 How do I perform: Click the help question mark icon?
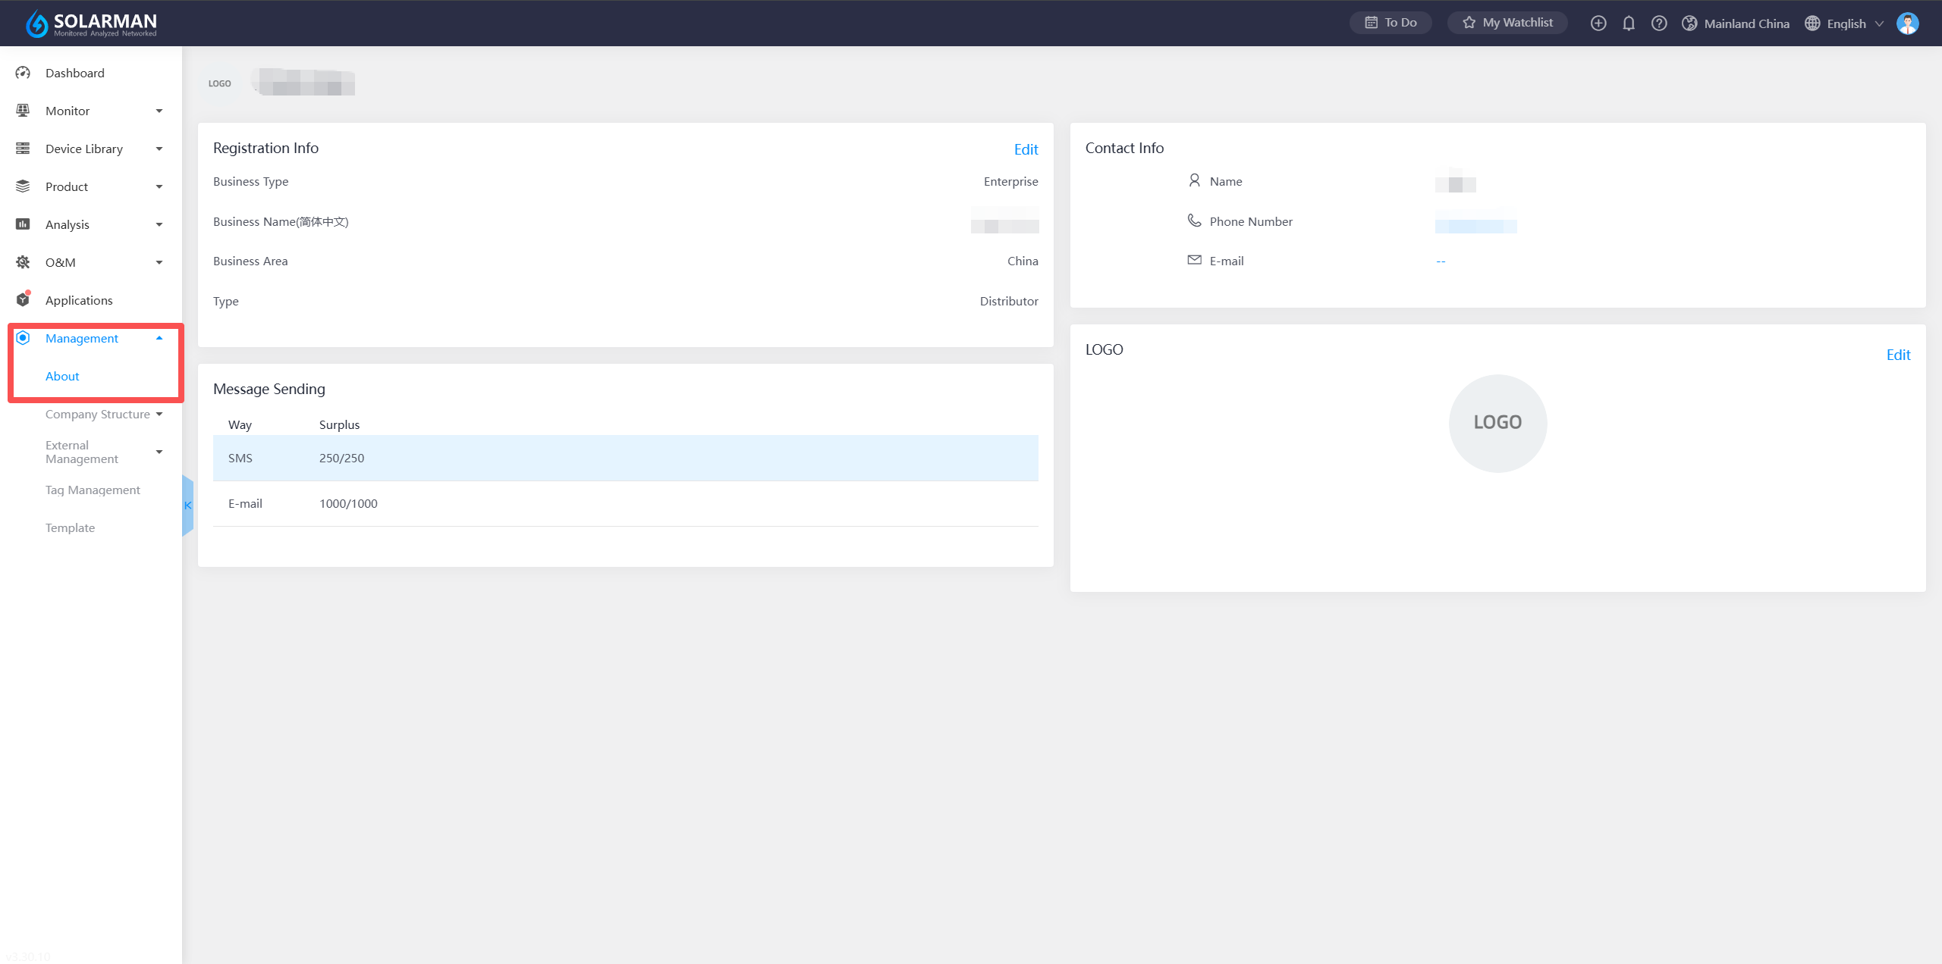(x=1659, y=23)
